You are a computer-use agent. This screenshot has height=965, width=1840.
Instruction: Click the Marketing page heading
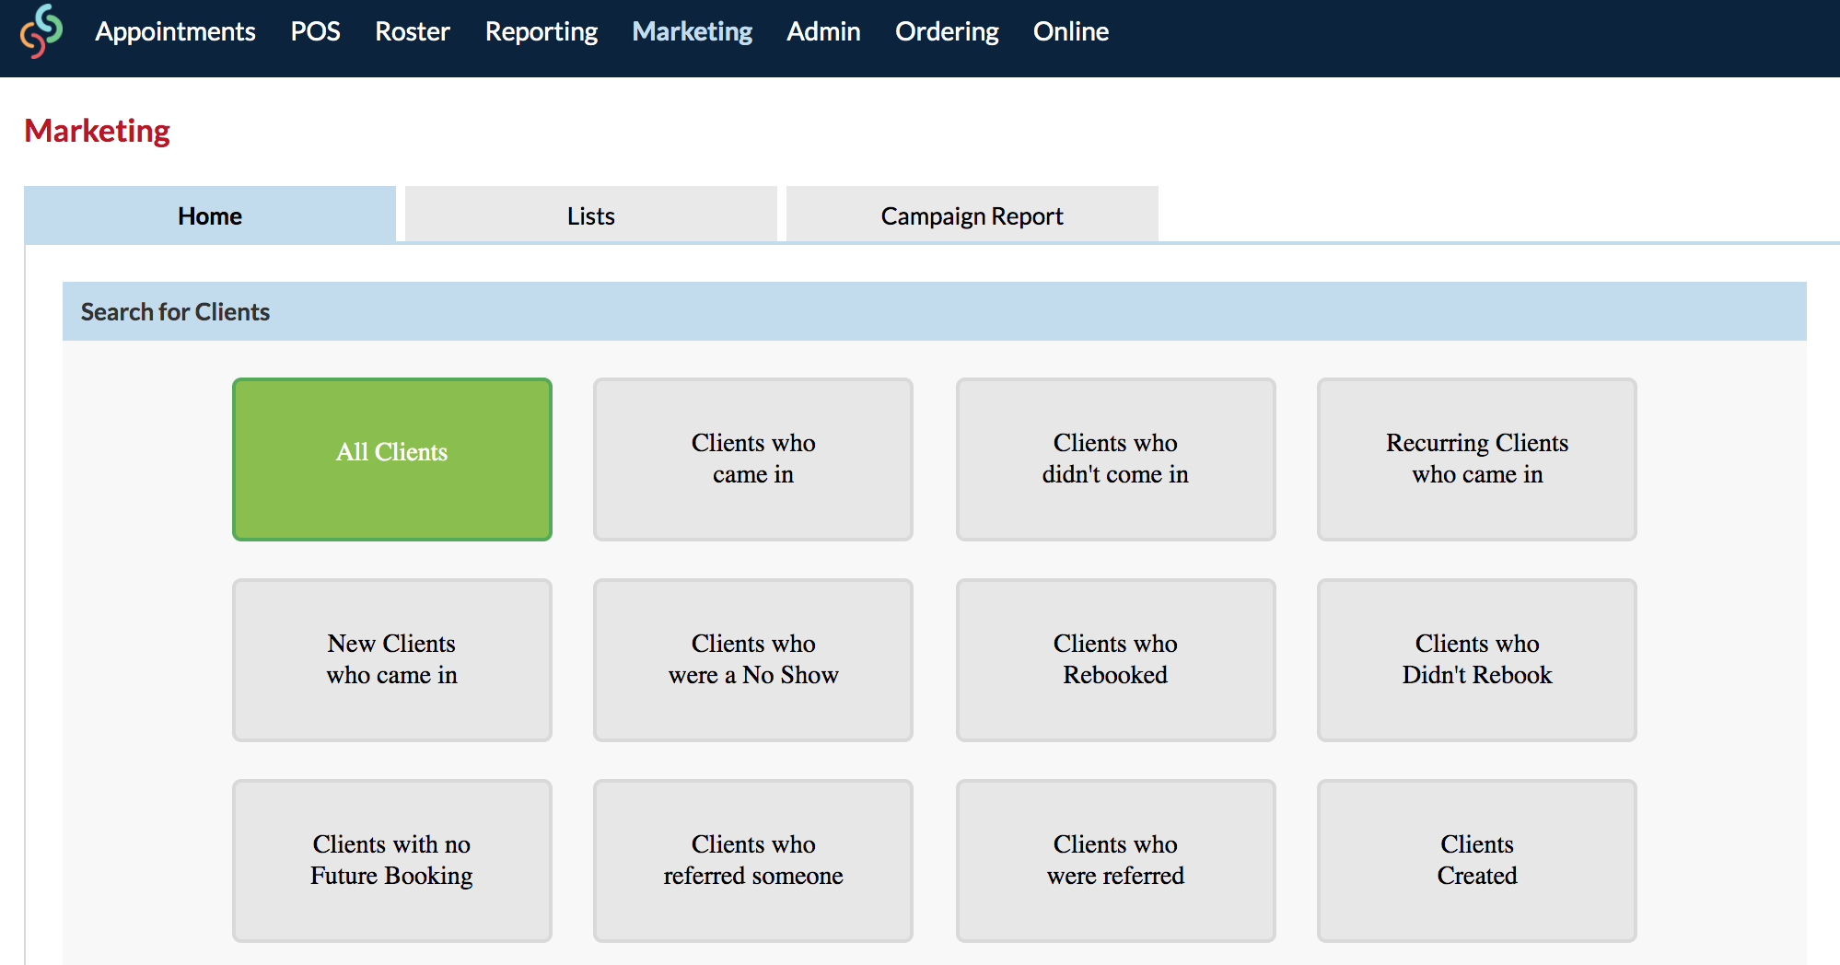tap(97, 131)
